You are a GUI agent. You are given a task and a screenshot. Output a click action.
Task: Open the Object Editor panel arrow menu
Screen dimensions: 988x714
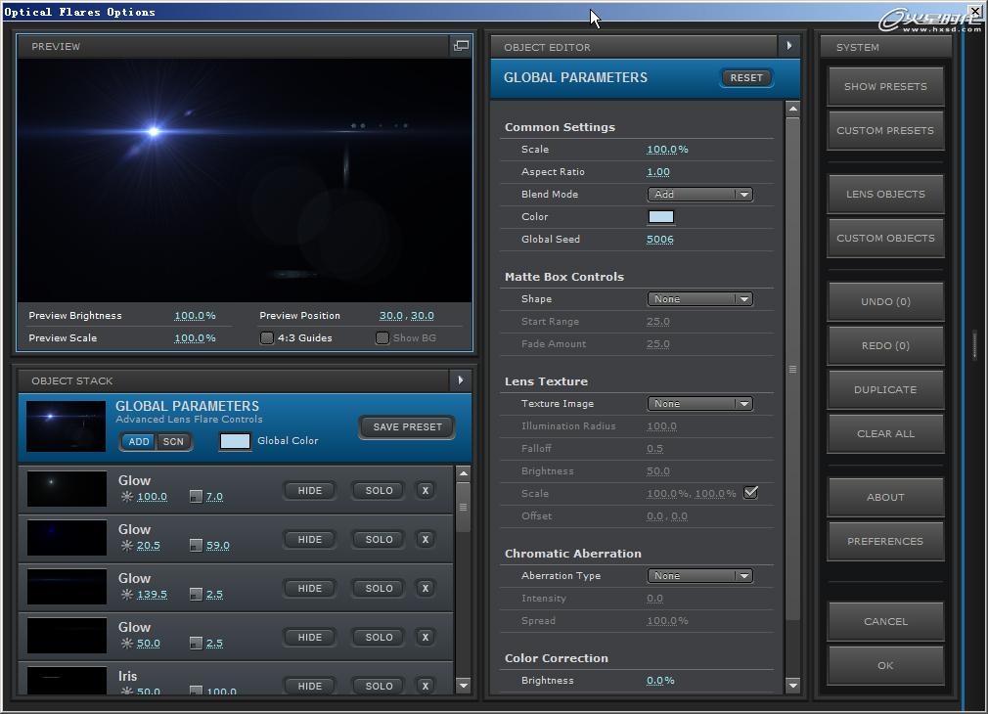tap(788, 46)
